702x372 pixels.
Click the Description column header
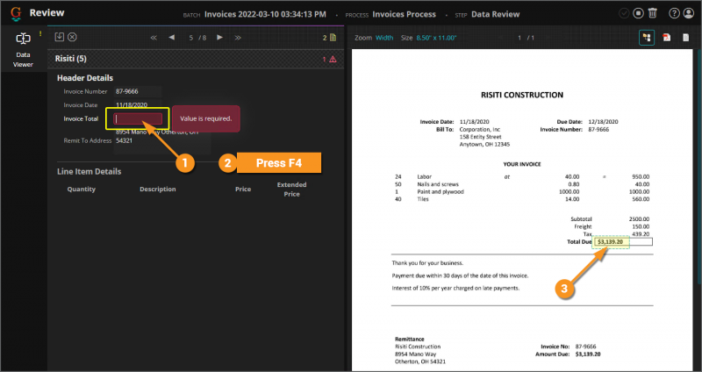(158, 189)
